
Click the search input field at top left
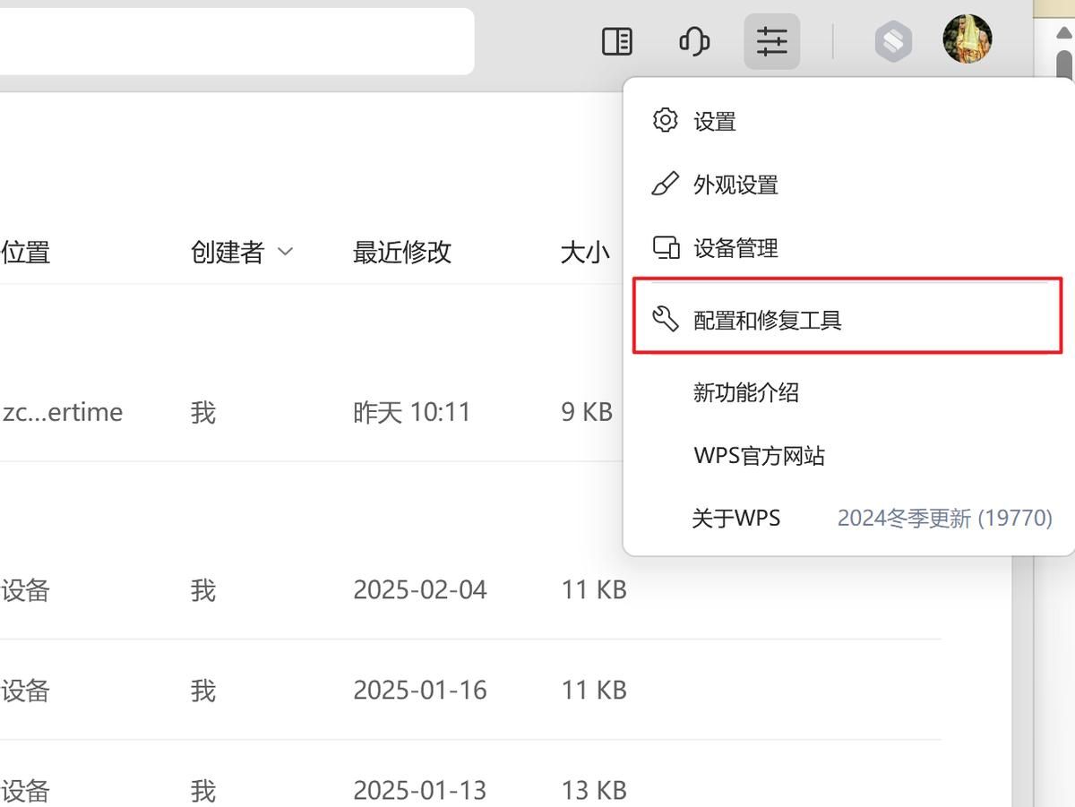[237, 40]
